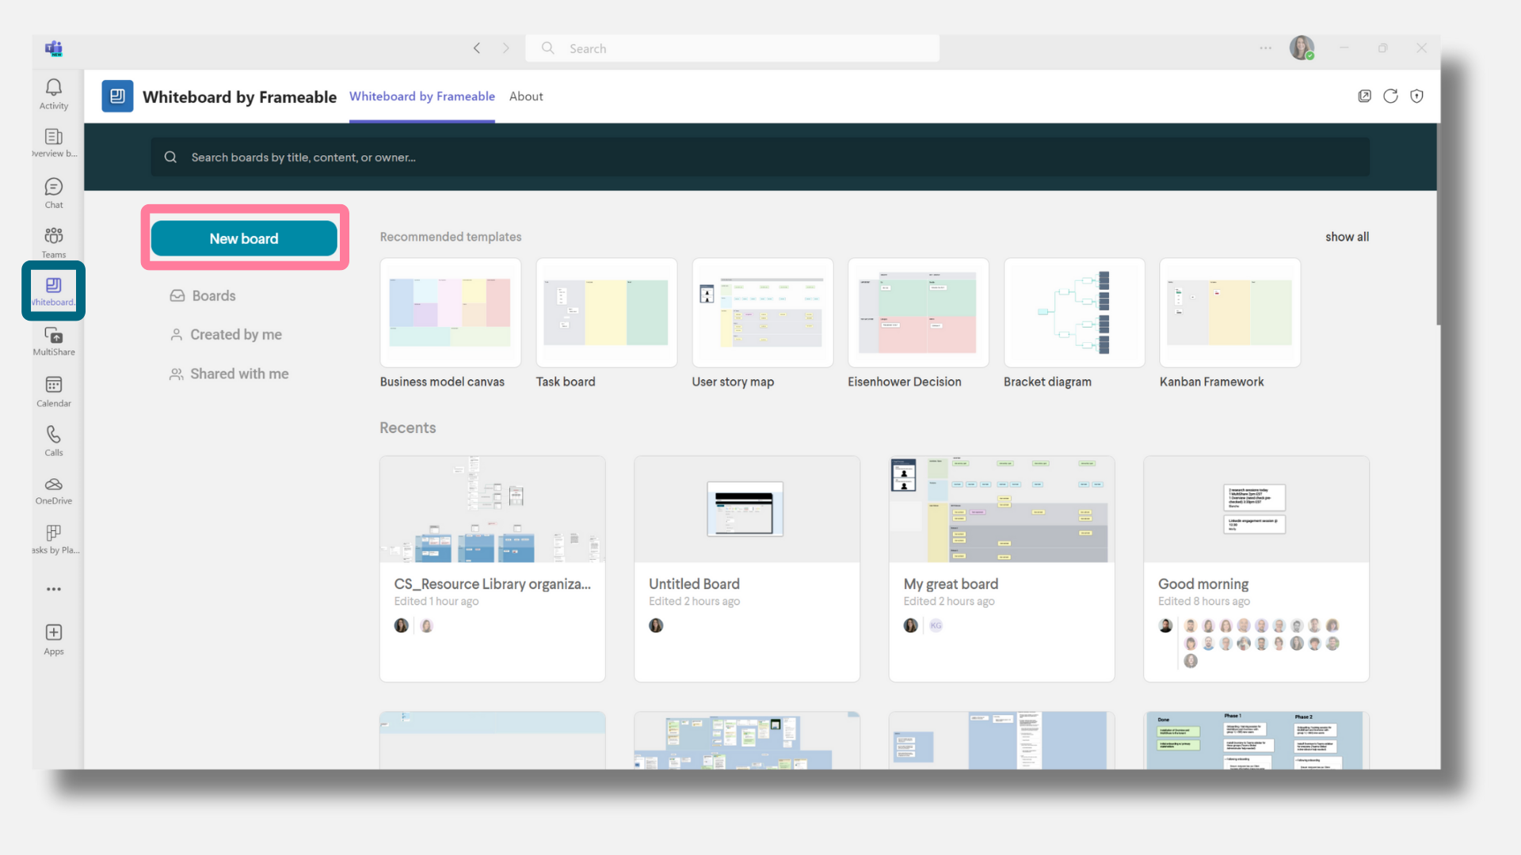Click the magnifier icon in the Teams search bar
1521x855 pixels.
click(547, 48)
